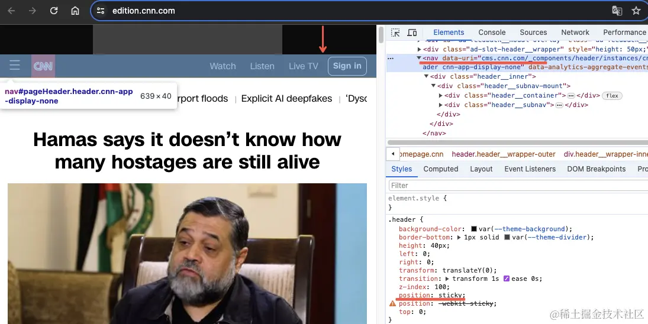Click the web page vertical scrollbar
The image size is (648, 324).
[381, 35]
